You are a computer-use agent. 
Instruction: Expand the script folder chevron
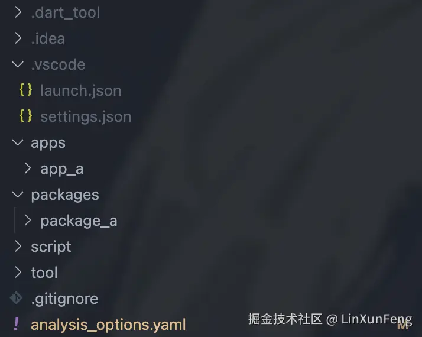pos(18,247)
